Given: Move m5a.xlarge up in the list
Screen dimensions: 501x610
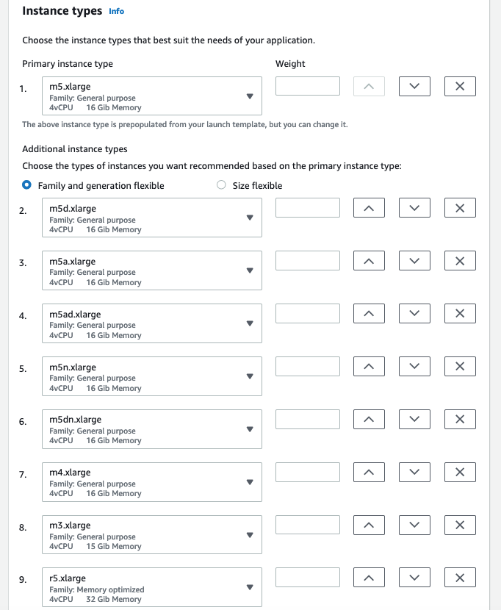Looking at the screenshot, I should pyautogui.click(x=369, y=260).
